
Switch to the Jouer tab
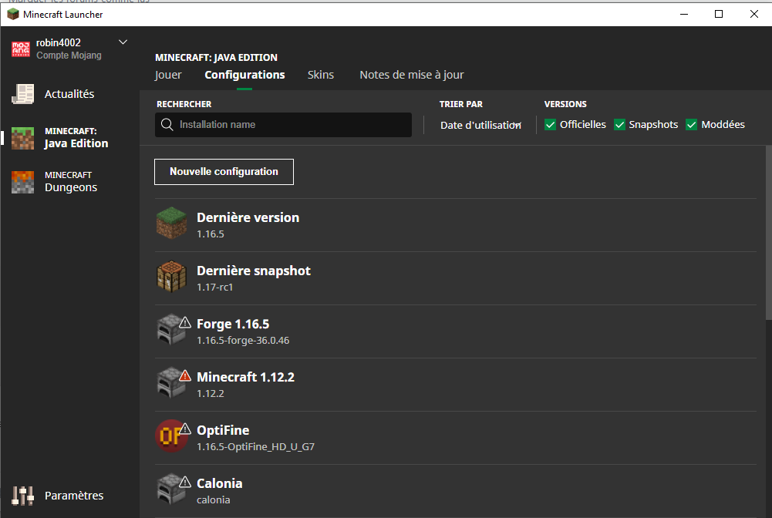click(x=168, y=75)
